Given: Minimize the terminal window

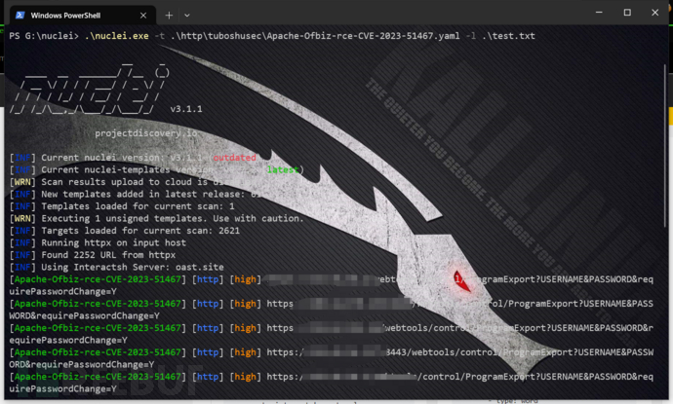Looking at the screenshot, I should point(599,13).
